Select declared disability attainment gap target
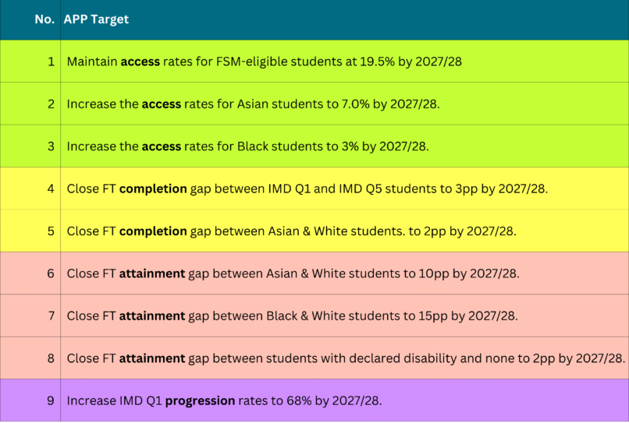Viewport: 629px width, 423px height. click(x=346, y=358)
